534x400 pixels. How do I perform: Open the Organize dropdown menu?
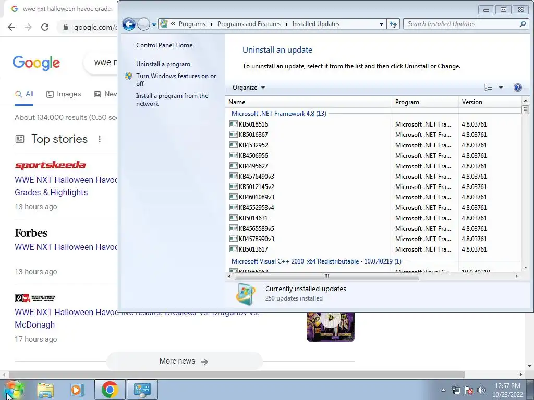coord(248,87)
